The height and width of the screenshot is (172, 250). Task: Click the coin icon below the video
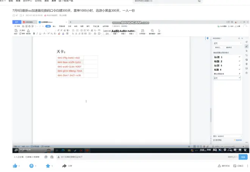tap(31, 166)
